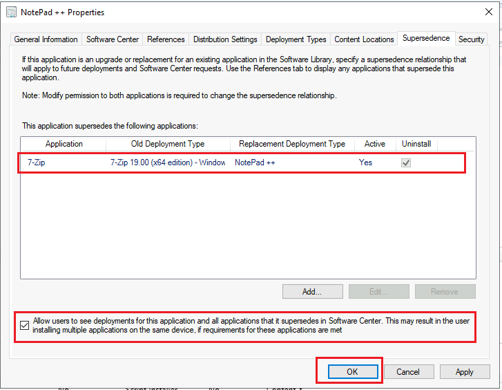Go to Content Locations tab
Viewport: 502px width, 390px height.
pos(364,39)
